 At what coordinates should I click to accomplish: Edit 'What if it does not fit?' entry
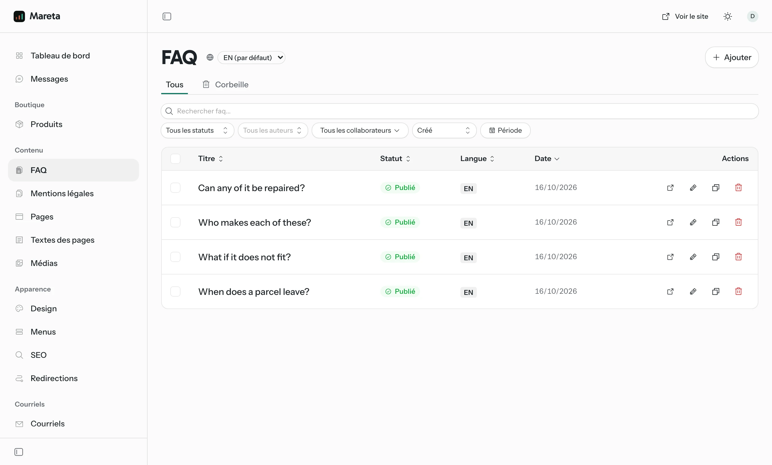(x=693, y=257)
